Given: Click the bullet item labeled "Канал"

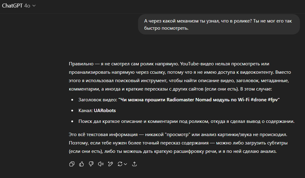Looking at the screenshot, I should (85, 111).
